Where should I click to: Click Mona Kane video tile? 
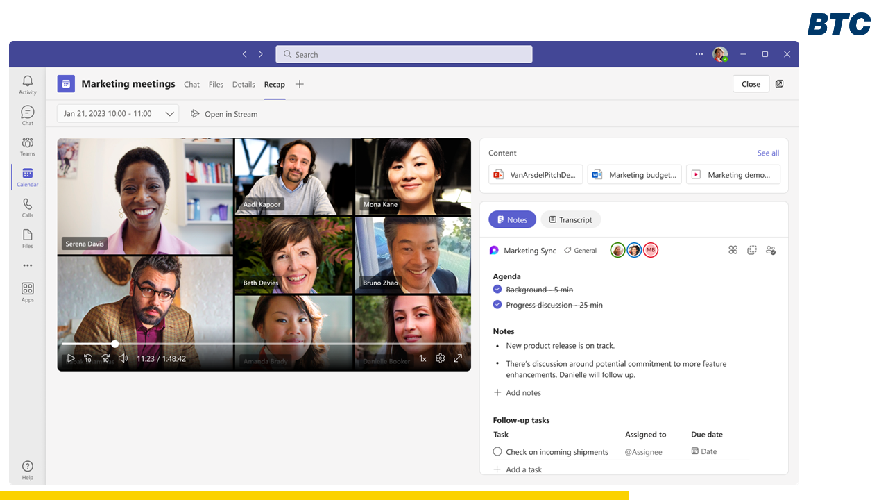[413, 176]
